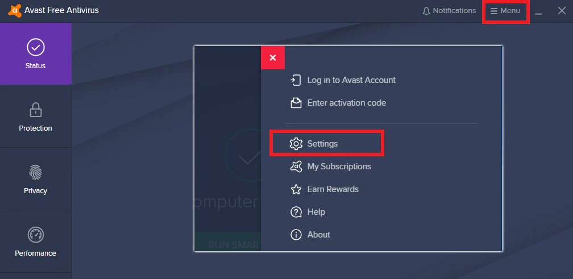Open Help from the menu
This screenshot has width=573, height=279.
316,212
